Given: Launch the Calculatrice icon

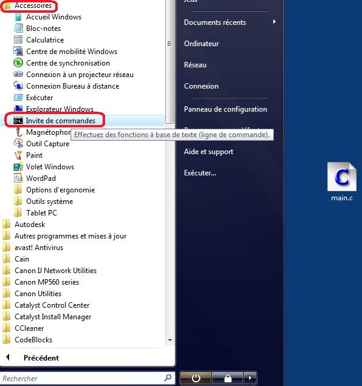Looking at the screenshot, I should (18, 39).
